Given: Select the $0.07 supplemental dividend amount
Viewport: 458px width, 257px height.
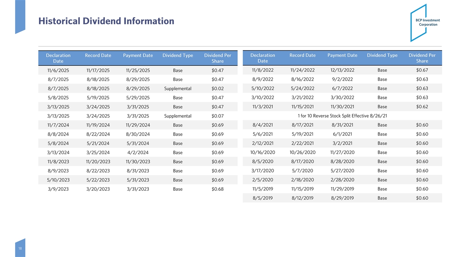Looking at the screenshot, I should point(218,116).
